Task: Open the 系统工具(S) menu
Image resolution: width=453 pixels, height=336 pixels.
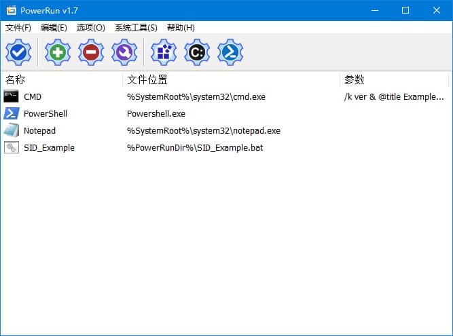Action: [136, 28]
